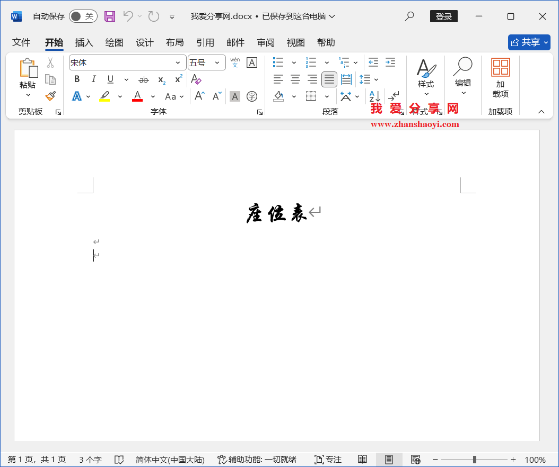Increase paragraph indent

point(390,62)
